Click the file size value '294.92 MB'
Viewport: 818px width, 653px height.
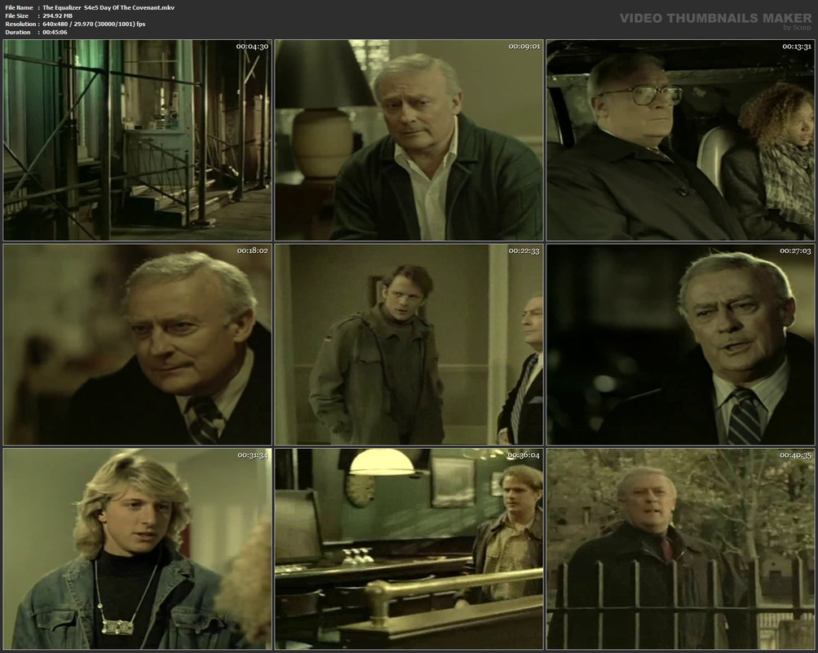click(x=57, y=16)
